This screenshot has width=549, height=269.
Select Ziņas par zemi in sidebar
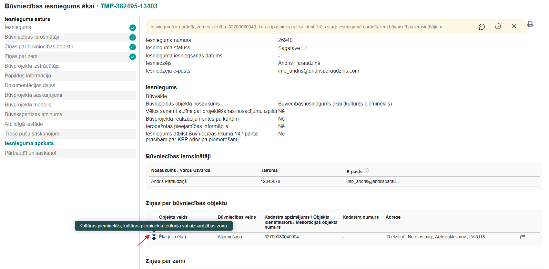click(22, 56)
